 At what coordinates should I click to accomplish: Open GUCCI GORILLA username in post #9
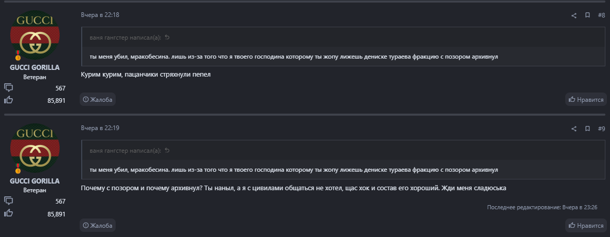point(35,181)
